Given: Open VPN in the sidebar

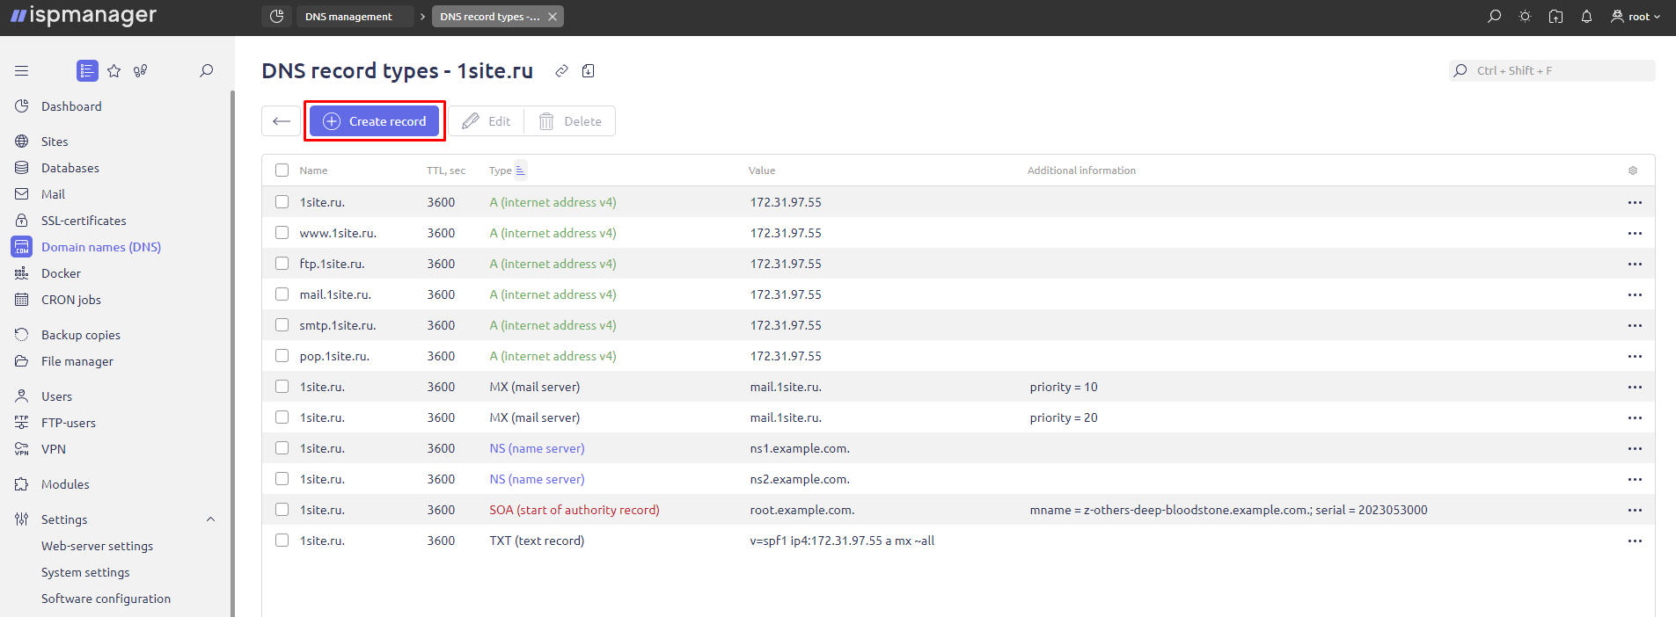Looking at the screenshot, I should 54,449.
